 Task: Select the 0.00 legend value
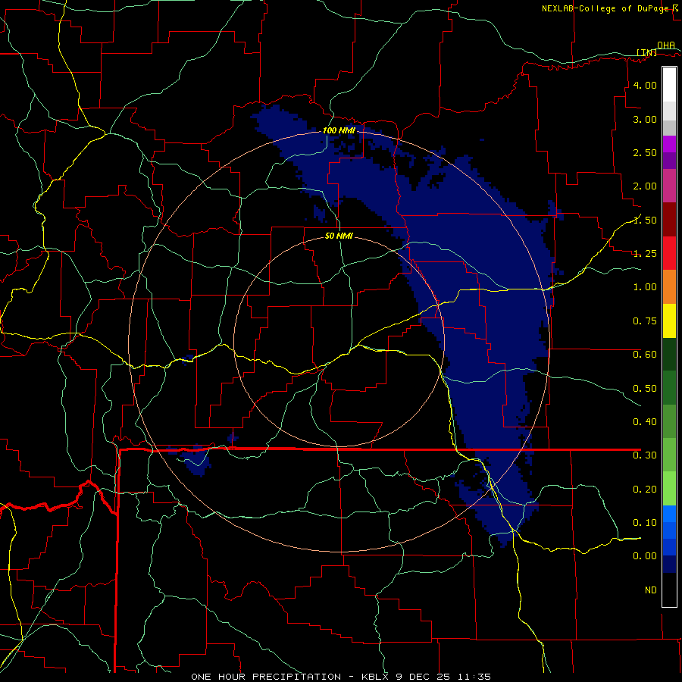click(x=645, y=556)
